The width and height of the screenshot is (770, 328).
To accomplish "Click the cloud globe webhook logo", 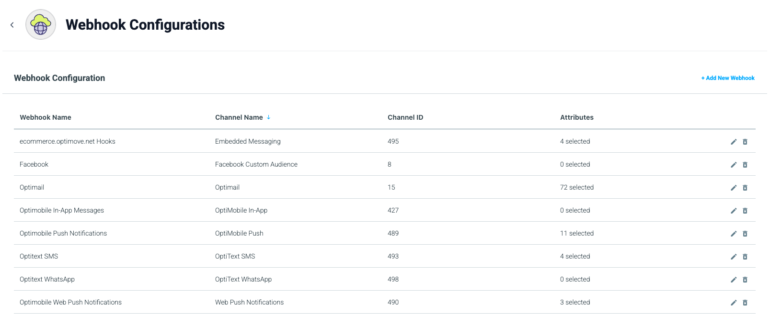I will coord(41,24).
